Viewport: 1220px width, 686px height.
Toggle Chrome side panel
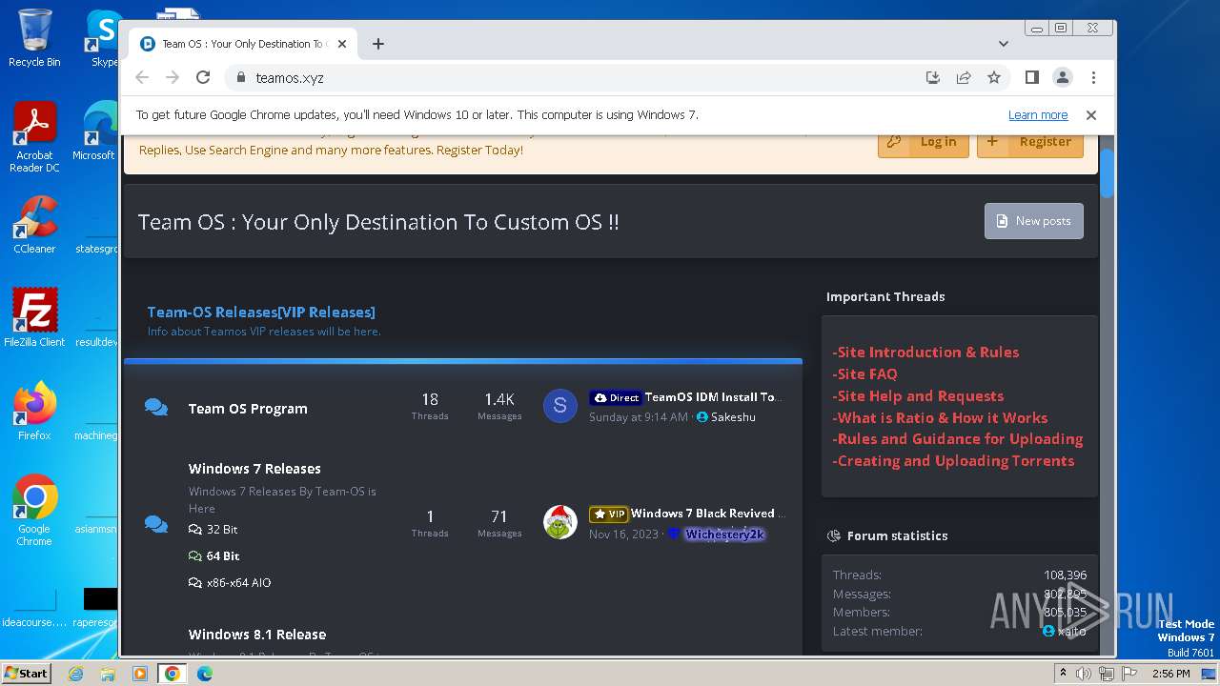click(1031, 78)
